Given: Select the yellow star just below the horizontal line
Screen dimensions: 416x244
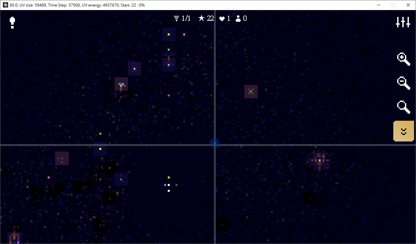Looking at the screenshot, I should point(100,149).
